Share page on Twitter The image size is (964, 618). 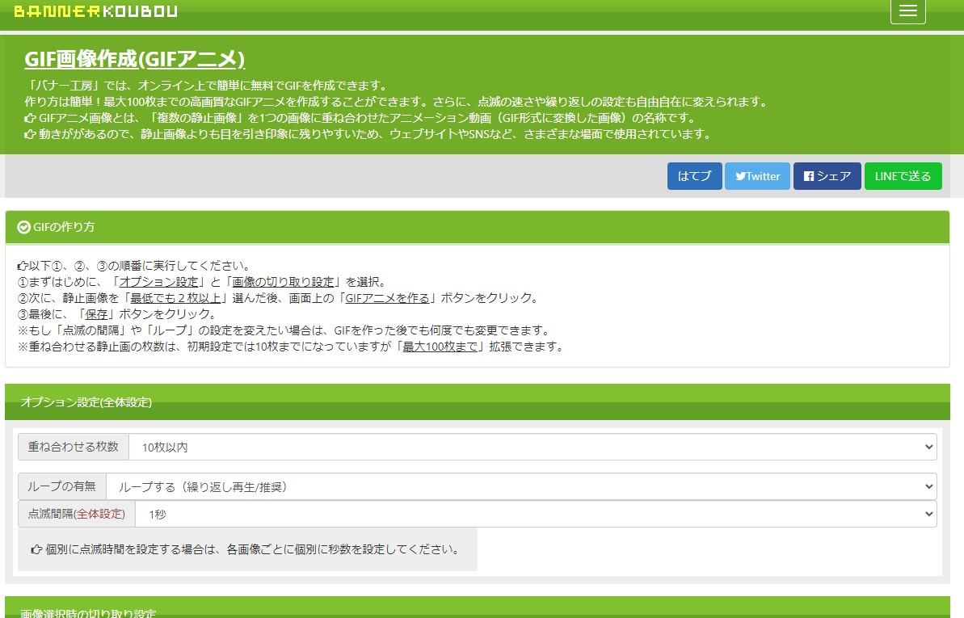click(757, 176)
